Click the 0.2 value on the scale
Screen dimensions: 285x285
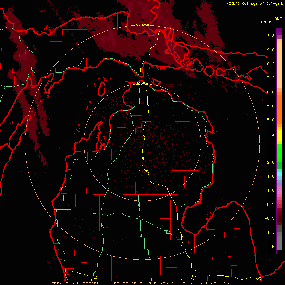pyautogui.click(x=271, y=205)
